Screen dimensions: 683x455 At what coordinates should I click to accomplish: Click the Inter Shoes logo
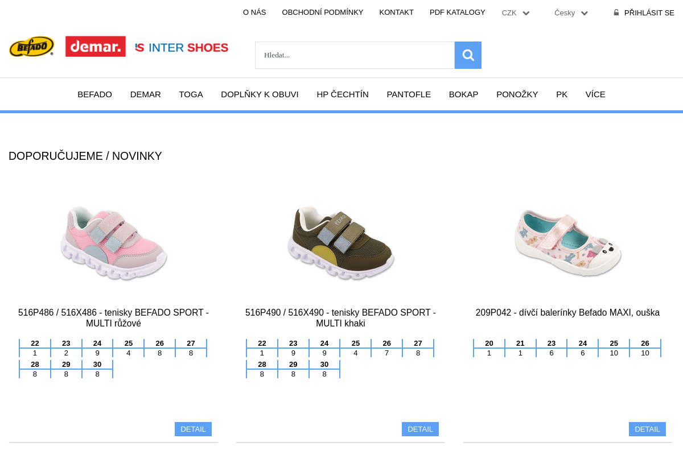pyautogui.click(x=182, y=48)
